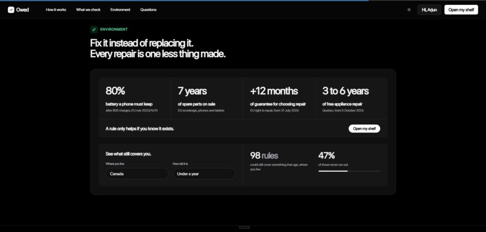This screenshot has width=486, height=232.
Task: Click the 47% figure
Action: pos(327,155)
